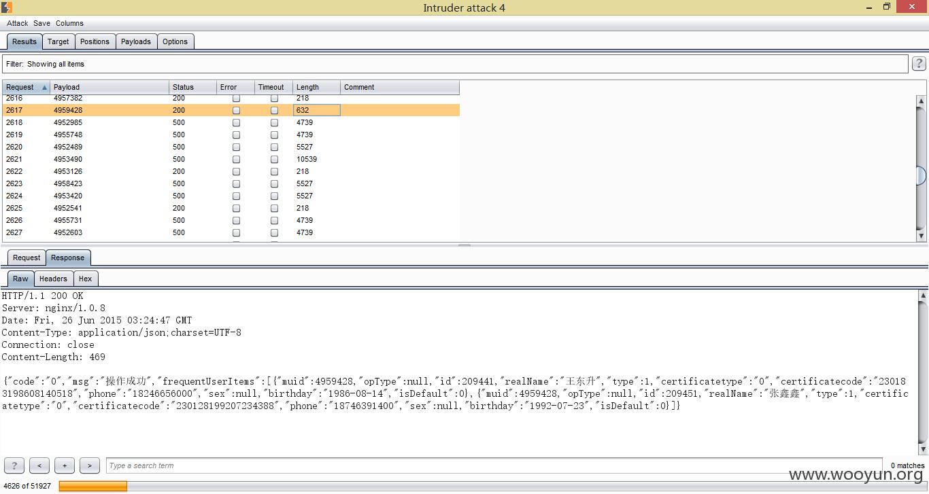Open the Columns menu

click(x=69, y=23)
